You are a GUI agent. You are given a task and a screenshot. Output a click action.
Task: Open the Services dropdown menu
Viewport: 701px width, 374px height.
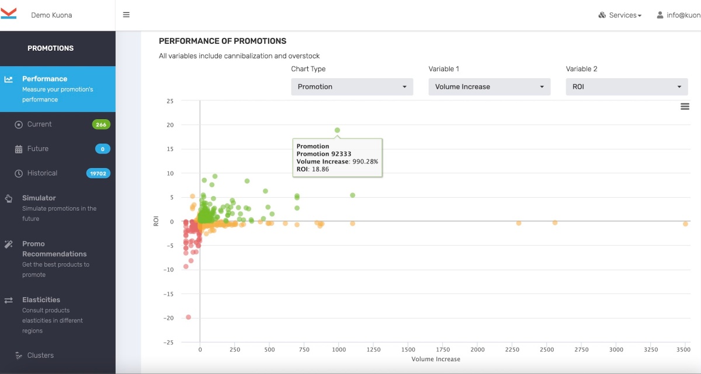tap(620, 15)
